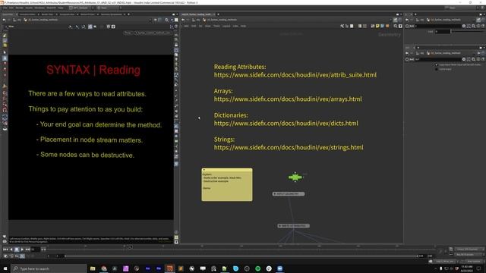Screen dimensions: 486x273
Task: Play animation backward
Action: pos(11,249)
